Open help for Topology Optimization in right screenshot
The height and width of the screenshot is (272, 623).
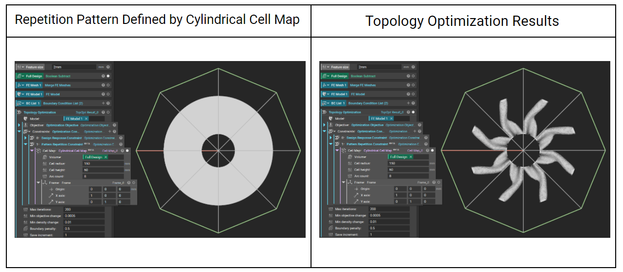(408, 112)
